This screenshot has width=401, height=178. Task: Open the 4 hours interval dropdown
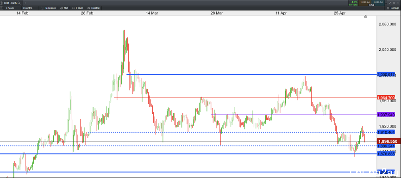[x=13, y=8]
